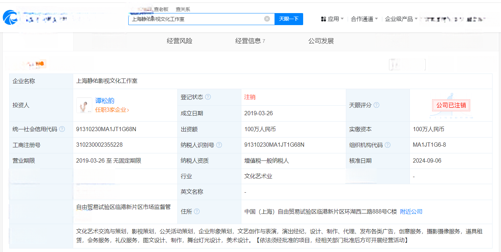Expand the 合作通道 dropdown menu
The height and width of the screenshot is (252, 501).
365,19
